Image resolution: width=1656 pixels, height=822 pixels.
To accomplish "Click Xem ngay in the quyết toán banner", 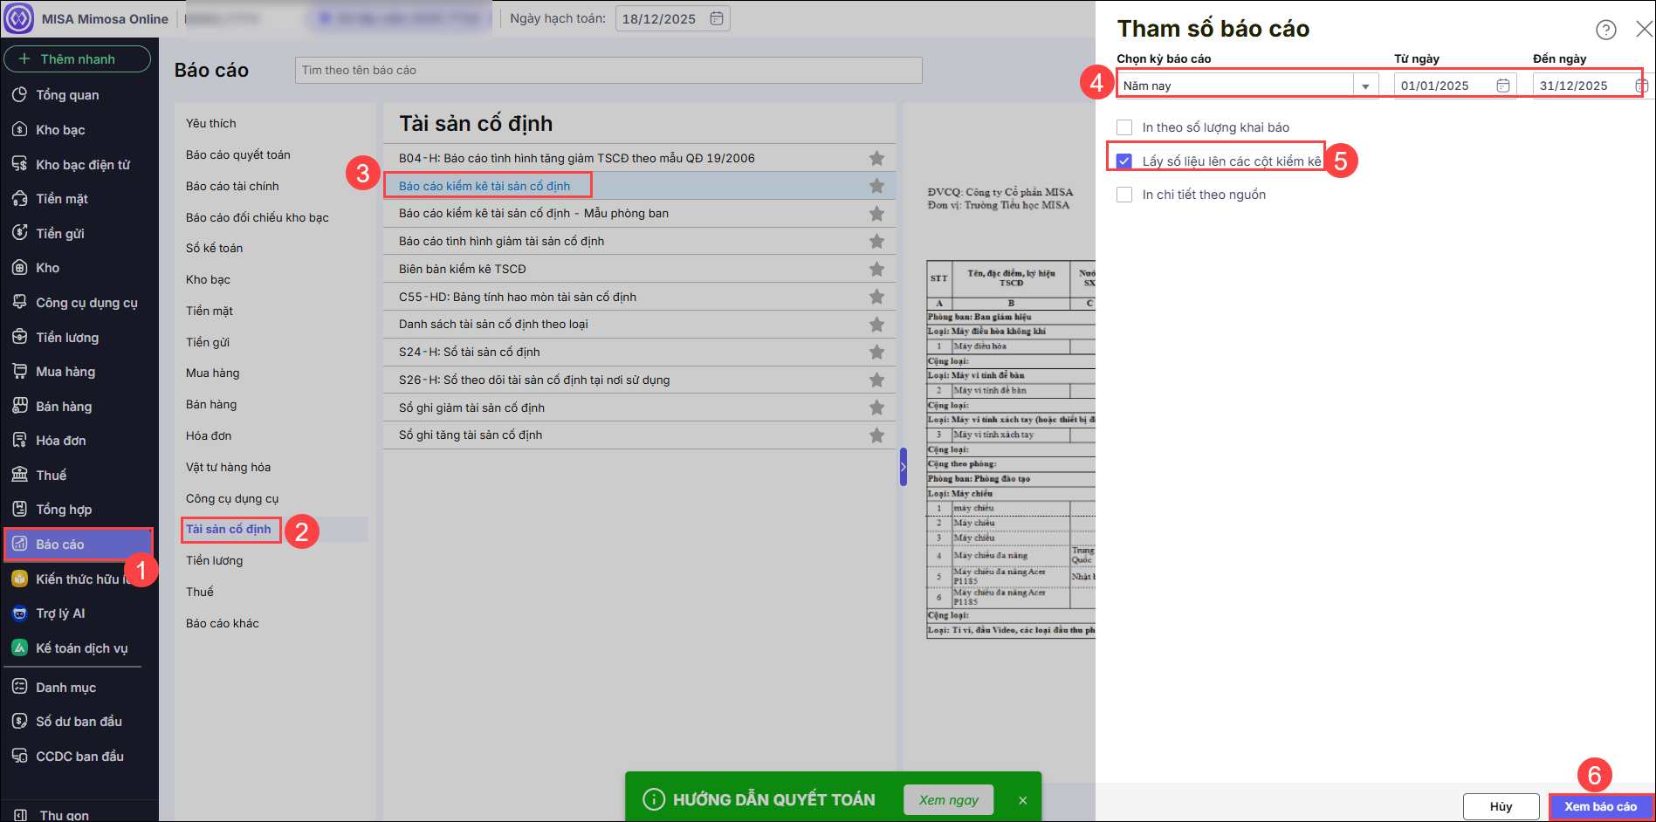I will point(949,799).
